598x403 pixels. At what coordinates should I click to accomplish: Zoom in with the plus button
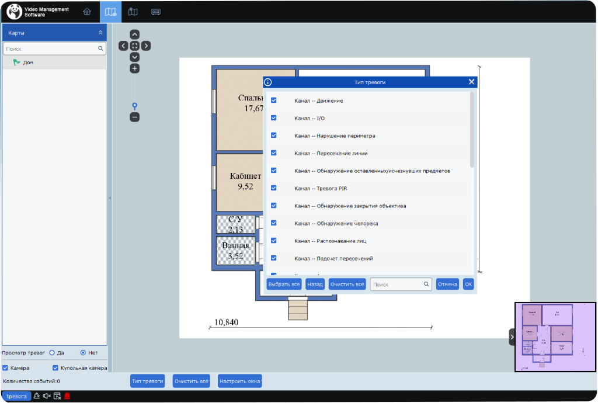pyautogui.click(x=134, y=68)
